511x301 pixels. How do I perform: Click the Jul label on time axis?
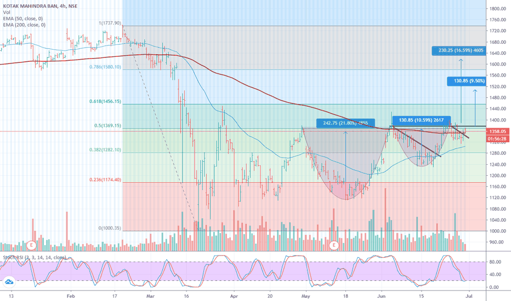(469, 296)
